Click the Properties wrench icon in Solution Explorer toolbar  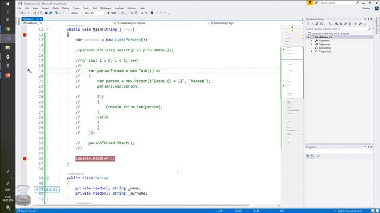click(x=360, y=24)
